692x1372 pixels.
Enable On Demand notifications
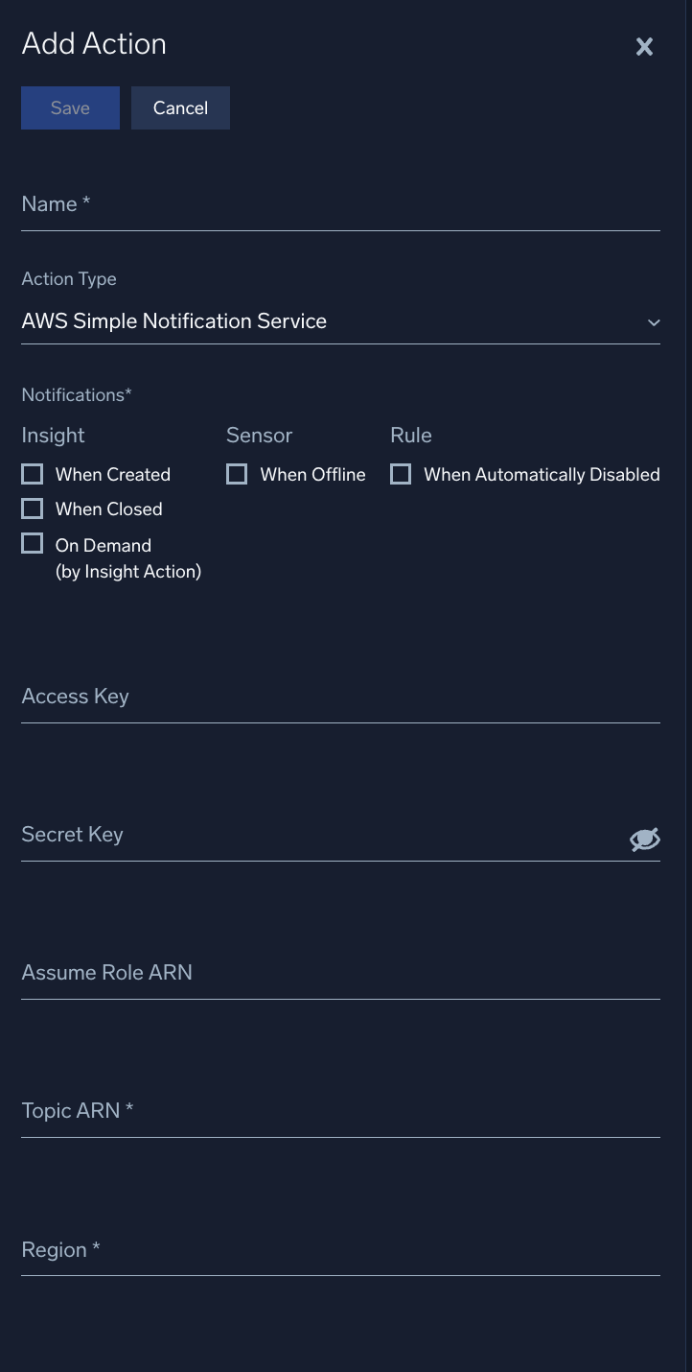[32, 543]
